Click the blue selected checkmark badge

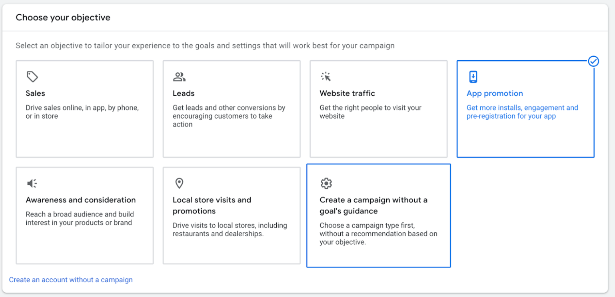[x=594, y=61]
